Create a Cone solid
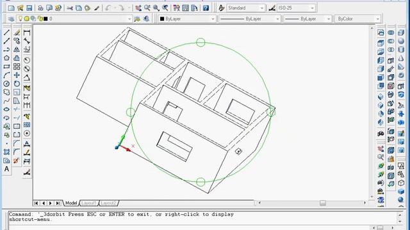Image resolution: width=410 pixels, height=230 pixels. [401, 58]
